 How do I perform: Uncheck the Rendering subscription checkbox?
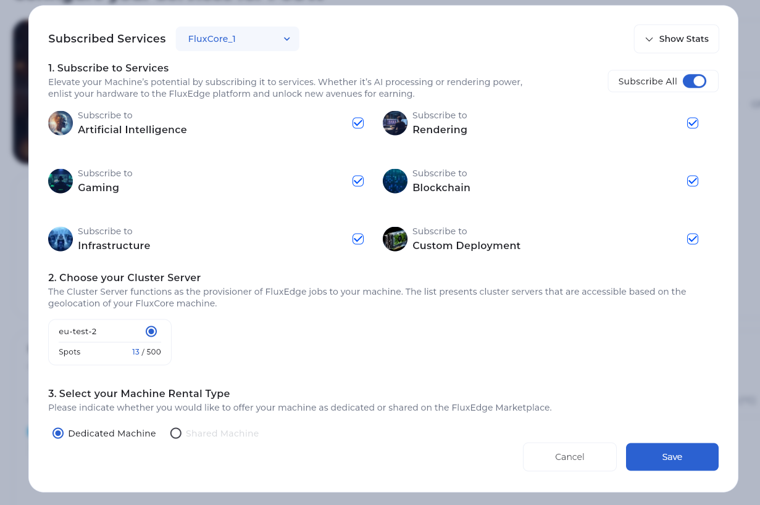(693, 123)
